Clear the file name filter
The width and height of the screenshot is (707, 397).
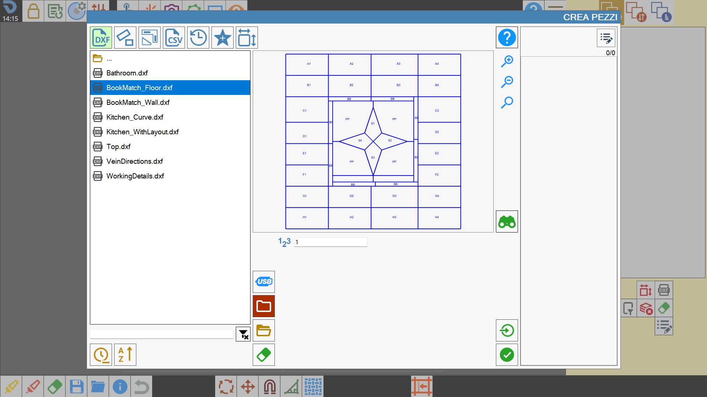tap(243, 334)
